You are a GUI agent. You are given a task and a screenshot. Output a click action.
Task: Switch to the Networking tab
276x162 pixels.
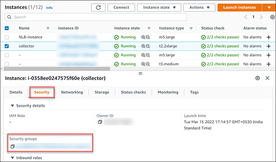(x=72, y=92)
